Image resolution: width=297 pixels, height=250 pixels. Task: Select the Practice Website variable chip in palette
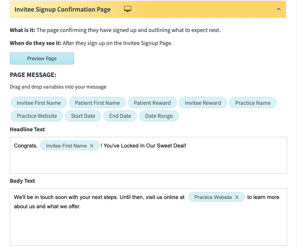(37, 116)
